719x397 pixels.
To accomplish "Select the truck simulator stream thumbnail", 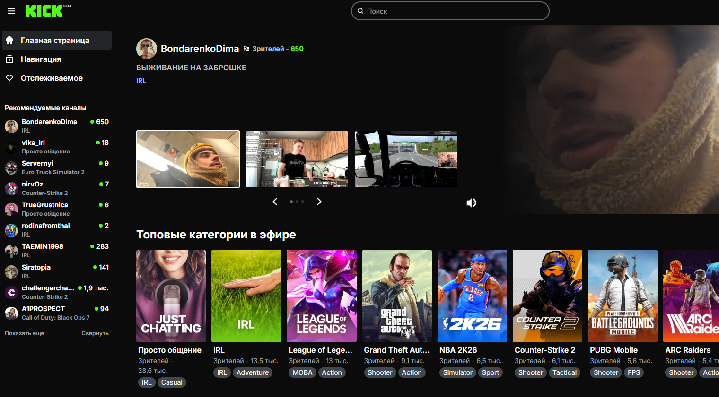I will tap(406, 159).
